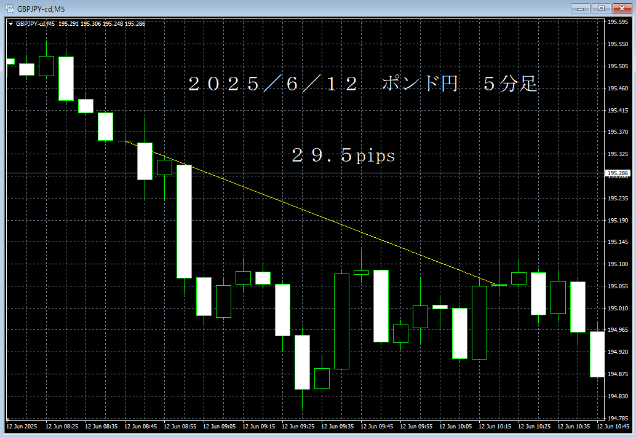Click the 195.145 price scale value

618,242
